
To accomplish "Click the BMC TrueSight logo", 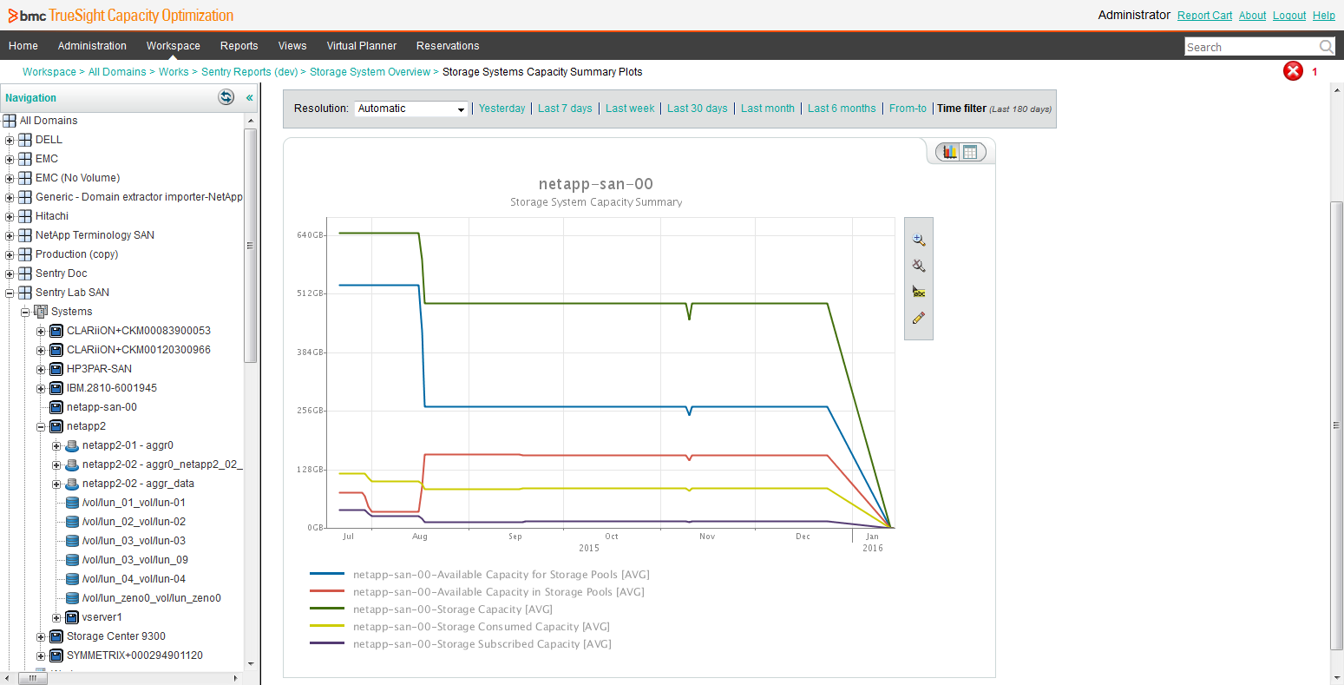I will [121, 16].
